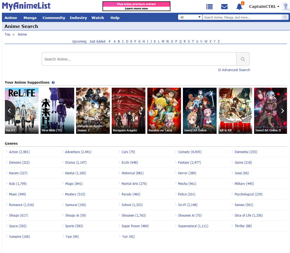This screenshot has height=253, width=290.
Task: Click the MyAnimeList logo
Action: click(26, 6)
